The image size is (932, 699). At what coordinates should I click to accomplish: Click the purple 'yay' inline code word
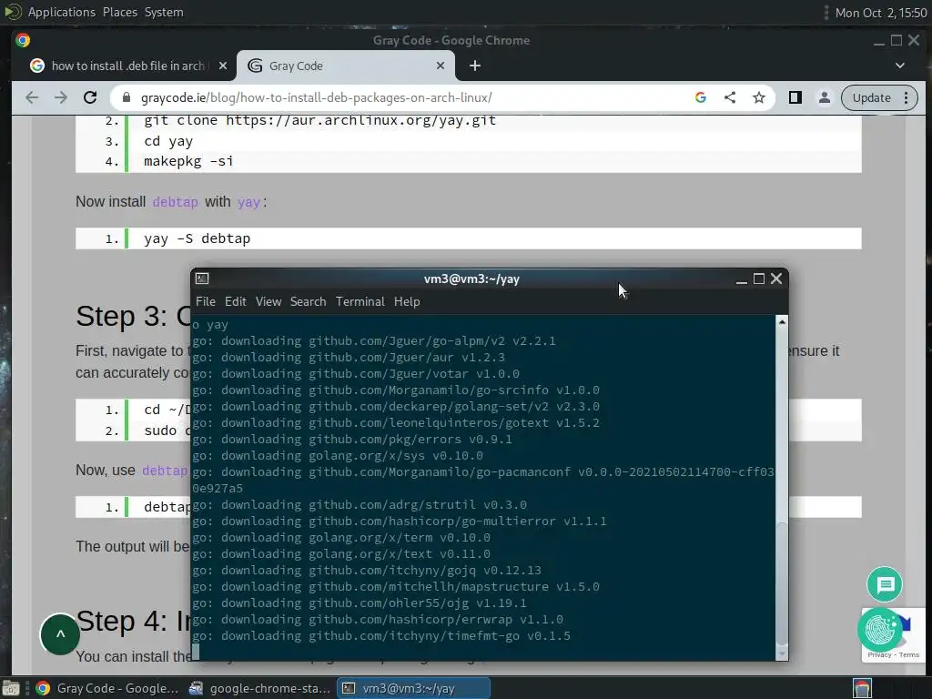tap(248, 202)
